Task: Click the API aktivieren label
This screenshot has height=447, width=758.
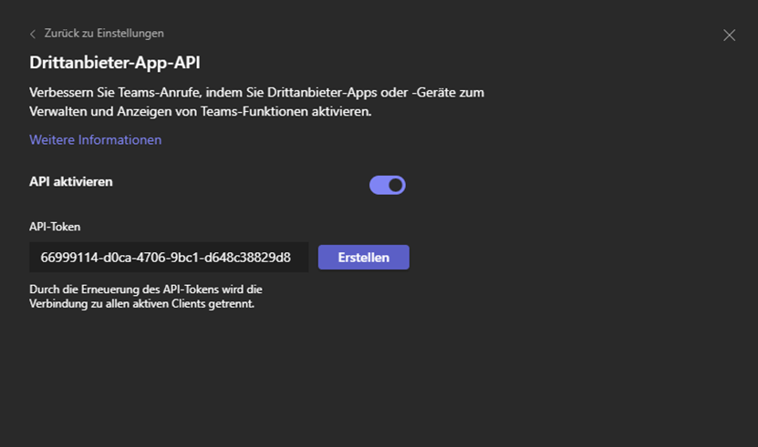Action: coord(70,181)
